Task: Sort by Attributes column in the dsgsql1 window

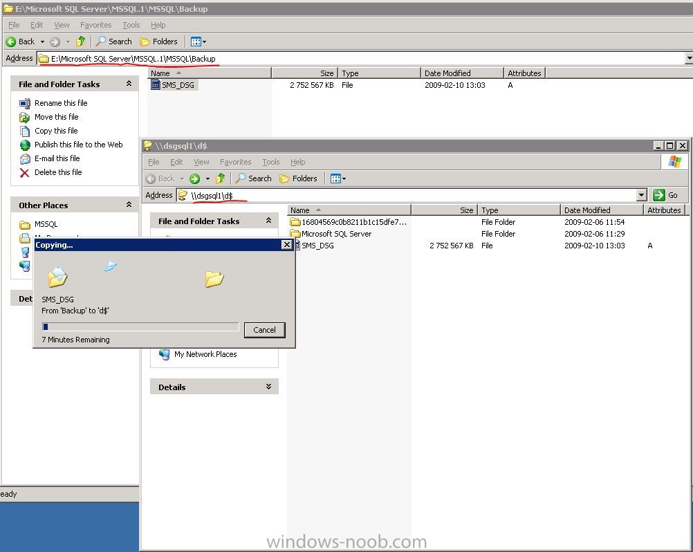Action: point(664,210)
